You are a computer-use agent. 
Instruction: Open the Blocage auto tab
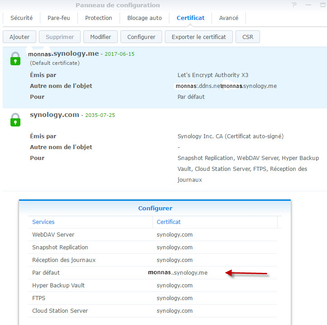coord(144,18)
